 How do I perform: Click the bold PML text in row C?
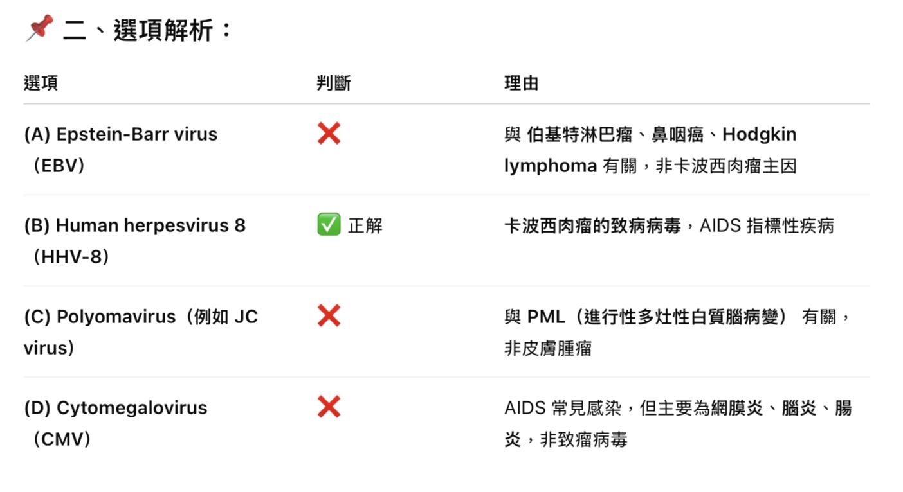pos(546,317)
